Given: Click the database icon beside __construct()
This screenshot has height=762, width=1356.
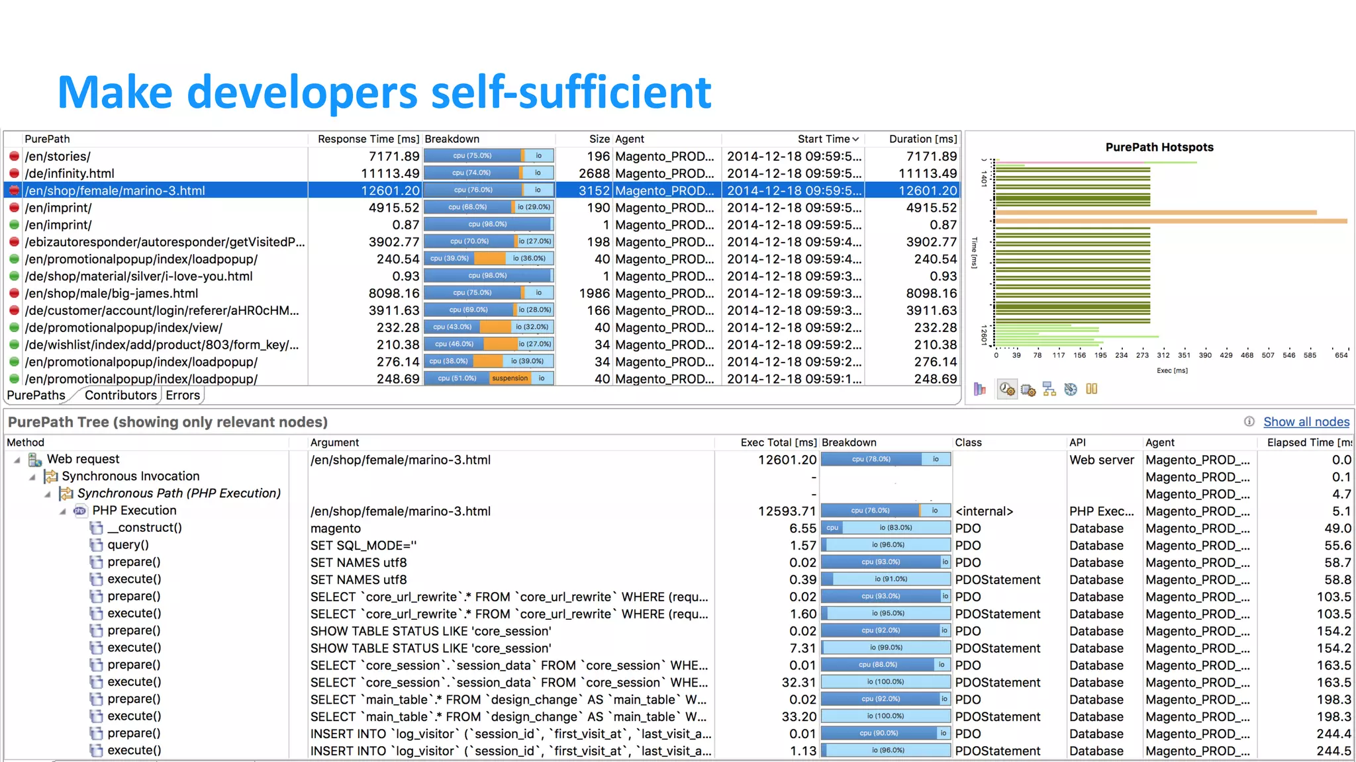Looking at the screenshot, I should click(x=97, y=528).
